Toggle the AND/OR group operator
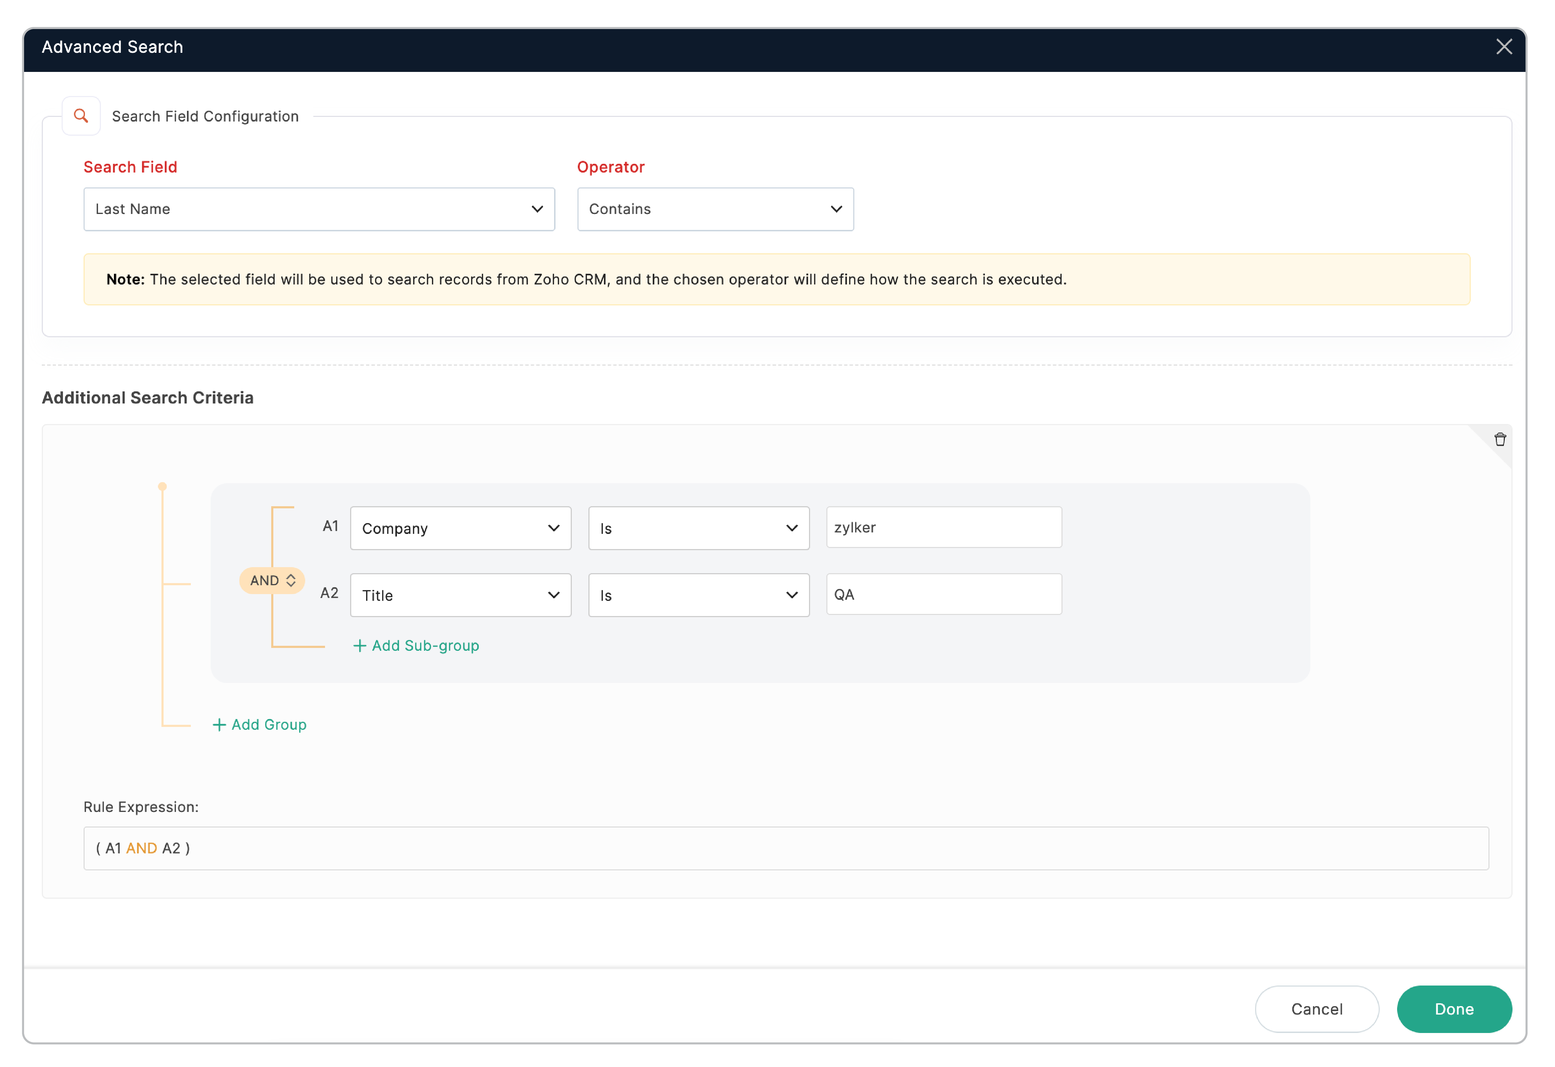Screen dimensions: 1555x1067 tap(272, 580)
